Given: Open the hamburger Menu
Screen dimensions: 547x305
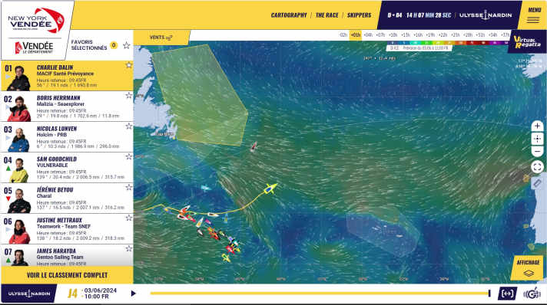Looking at the screenshot, I should pyautogui.click(x=534, y=15).
